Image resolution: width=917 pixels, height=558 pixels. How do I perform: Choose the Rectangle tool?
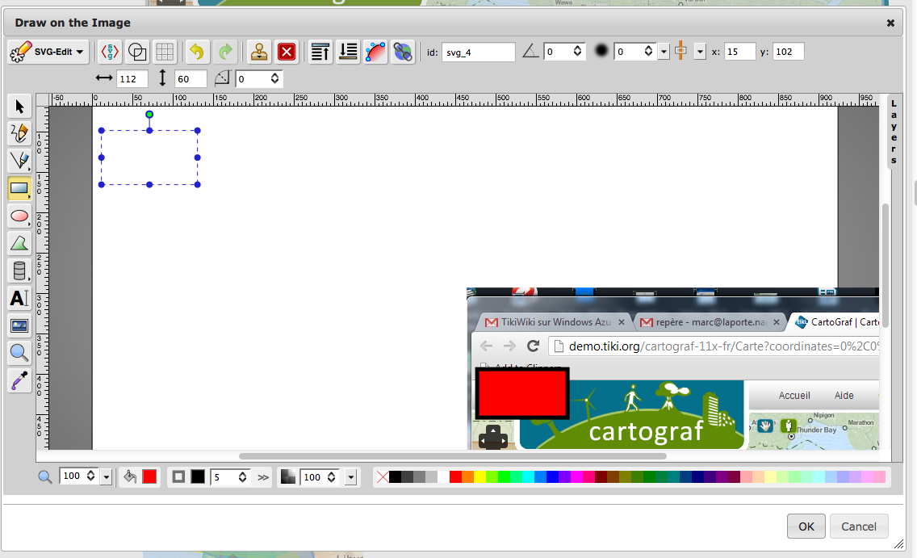point(19,188)
